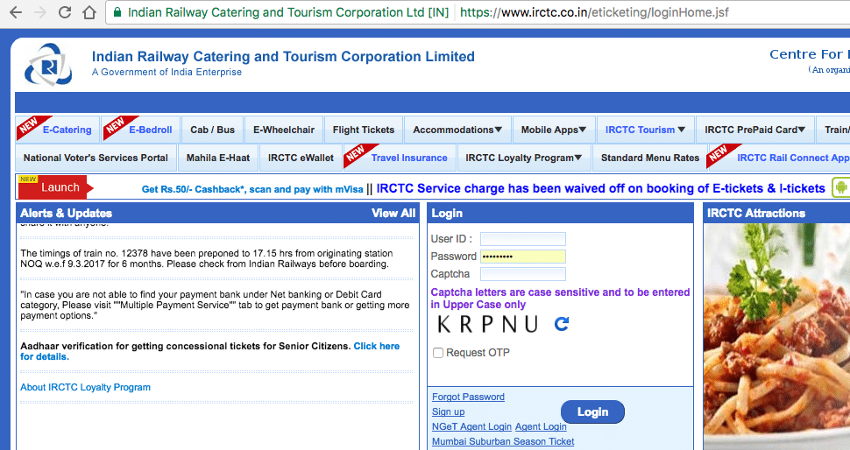Open the Agent Login link
The width and height of the screenshot is (850, 450).
click(x=541, y=426)
